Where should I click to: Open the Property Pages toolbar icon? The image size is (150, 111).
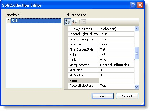(x=83, y=22)
